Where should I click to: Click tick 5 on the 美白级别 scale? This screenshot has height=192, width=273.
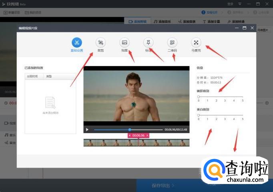click(243, 119)
